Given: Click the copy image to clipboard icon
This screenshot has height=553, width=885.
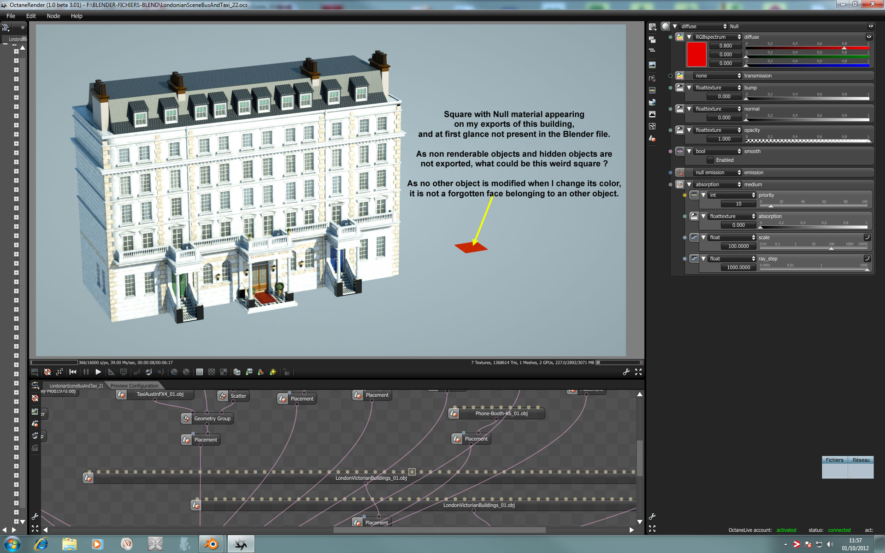Looking at the screenshot, I should [237, 372].
